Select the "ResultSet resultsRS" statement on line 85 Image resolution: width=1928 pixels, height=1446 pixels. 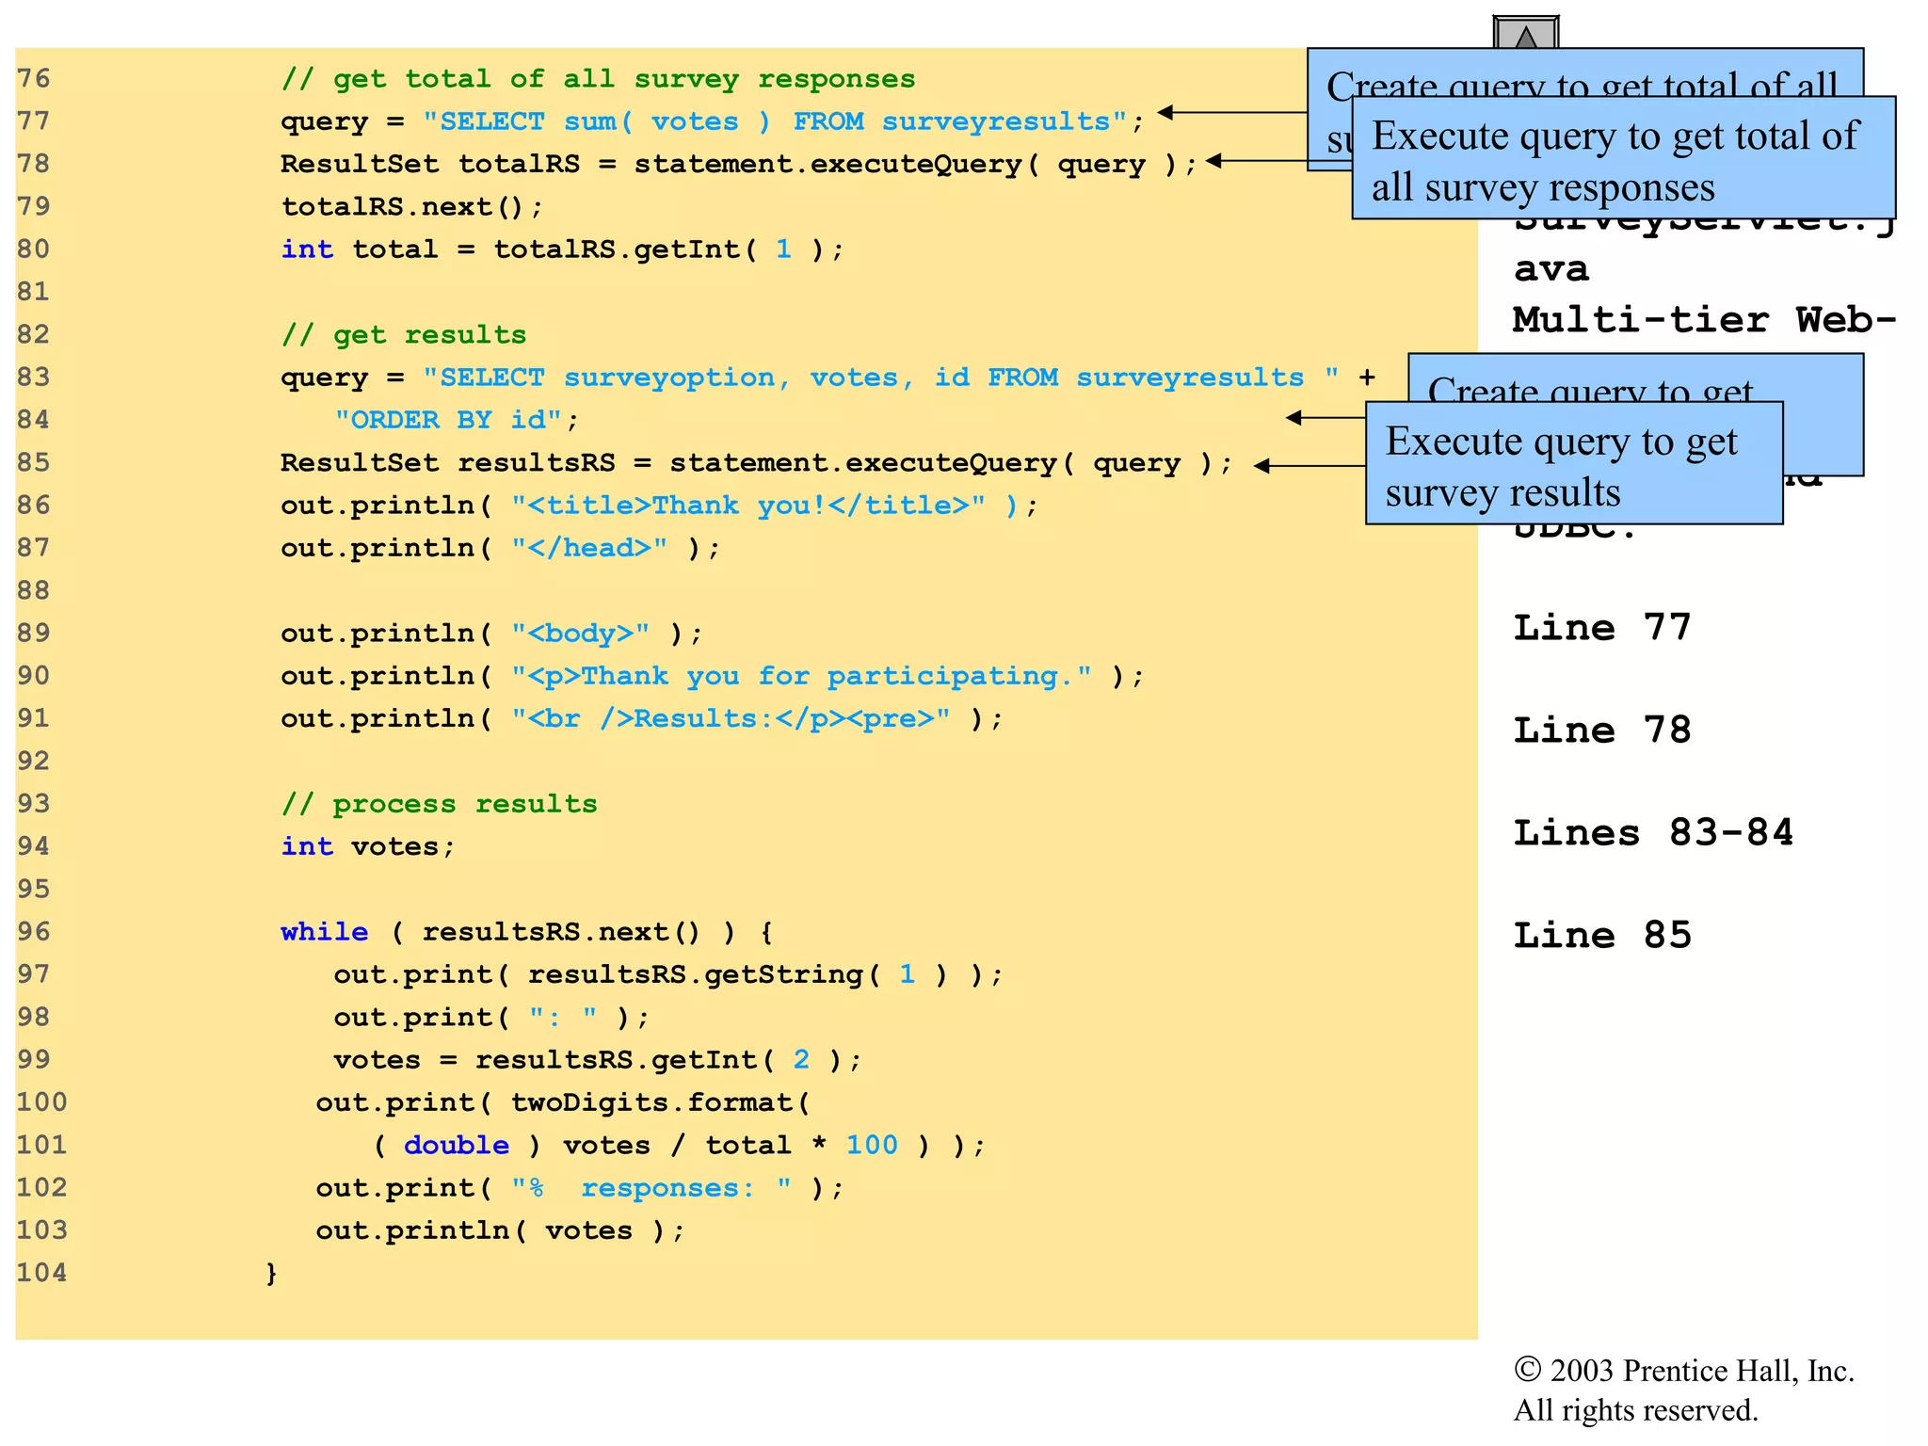click(757, 463)
